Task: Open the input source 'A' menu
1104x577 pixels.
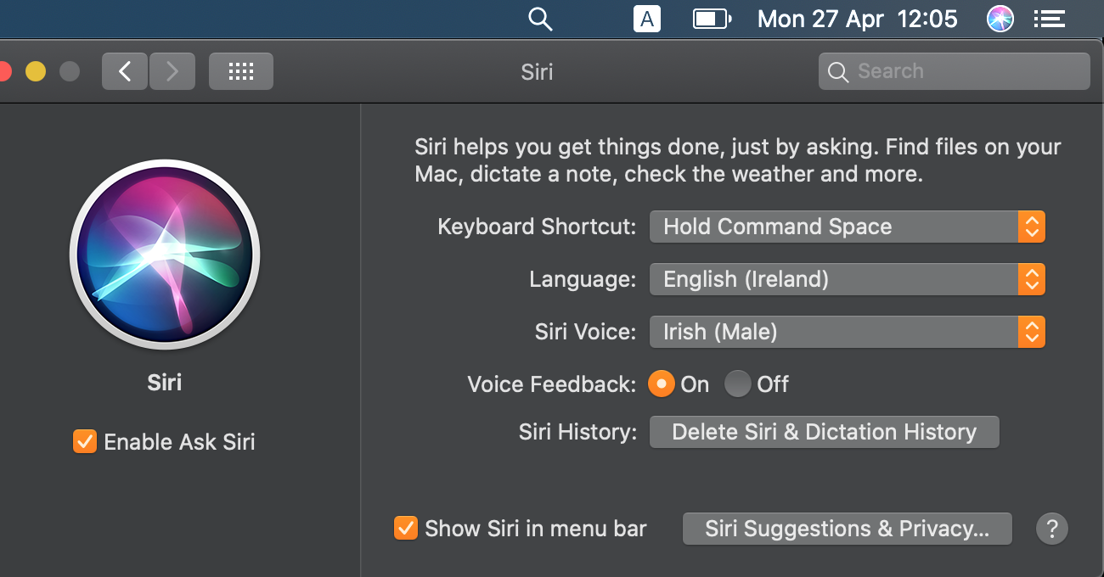Action: 647,19
